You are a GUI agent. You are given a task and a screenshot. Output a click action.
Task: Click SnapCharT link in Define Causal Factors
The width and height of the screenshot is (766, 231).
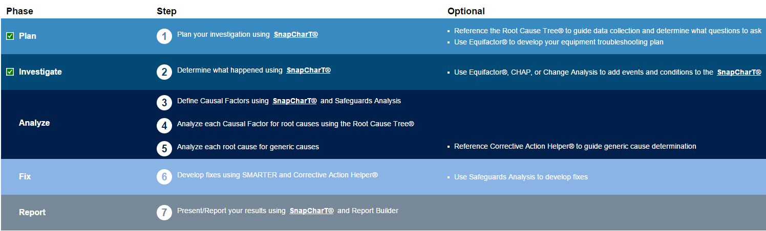coord(295,101)
